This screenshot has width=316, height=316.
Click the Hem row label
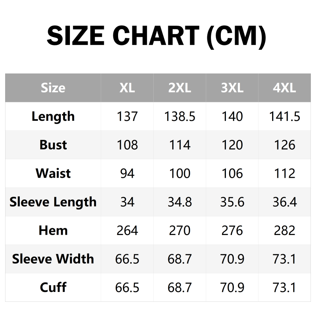click(53, 230)
